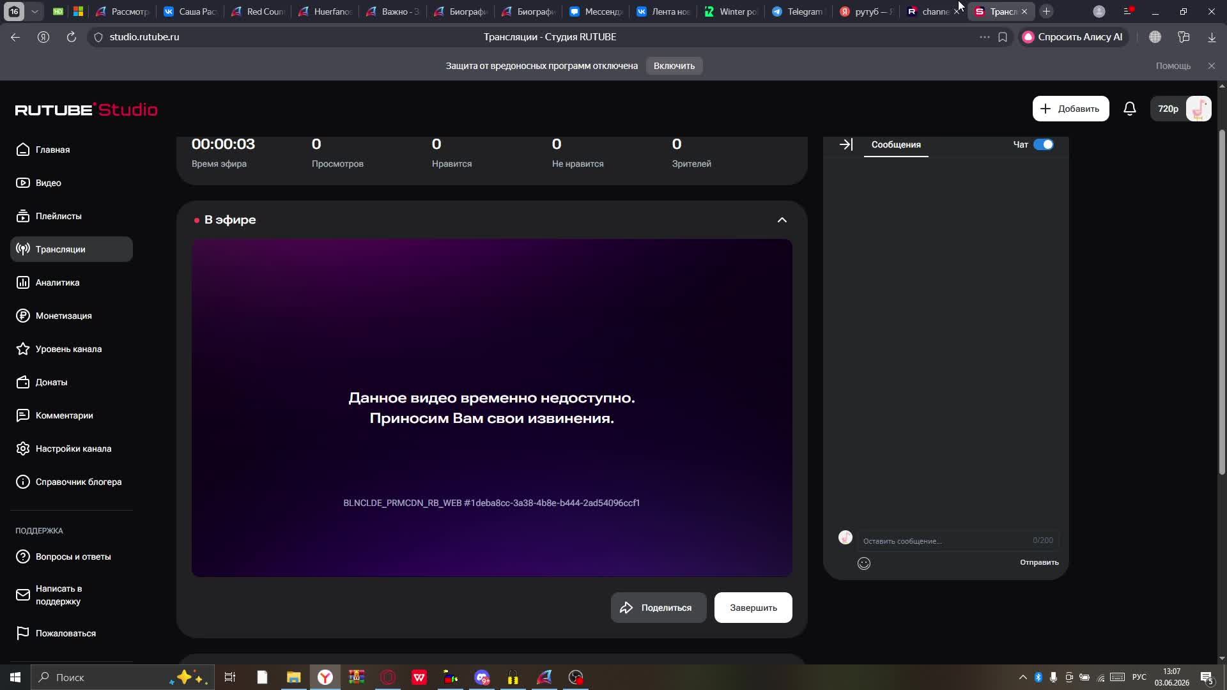
Task: End the stream with Завершить
Action: coord(753,608)
